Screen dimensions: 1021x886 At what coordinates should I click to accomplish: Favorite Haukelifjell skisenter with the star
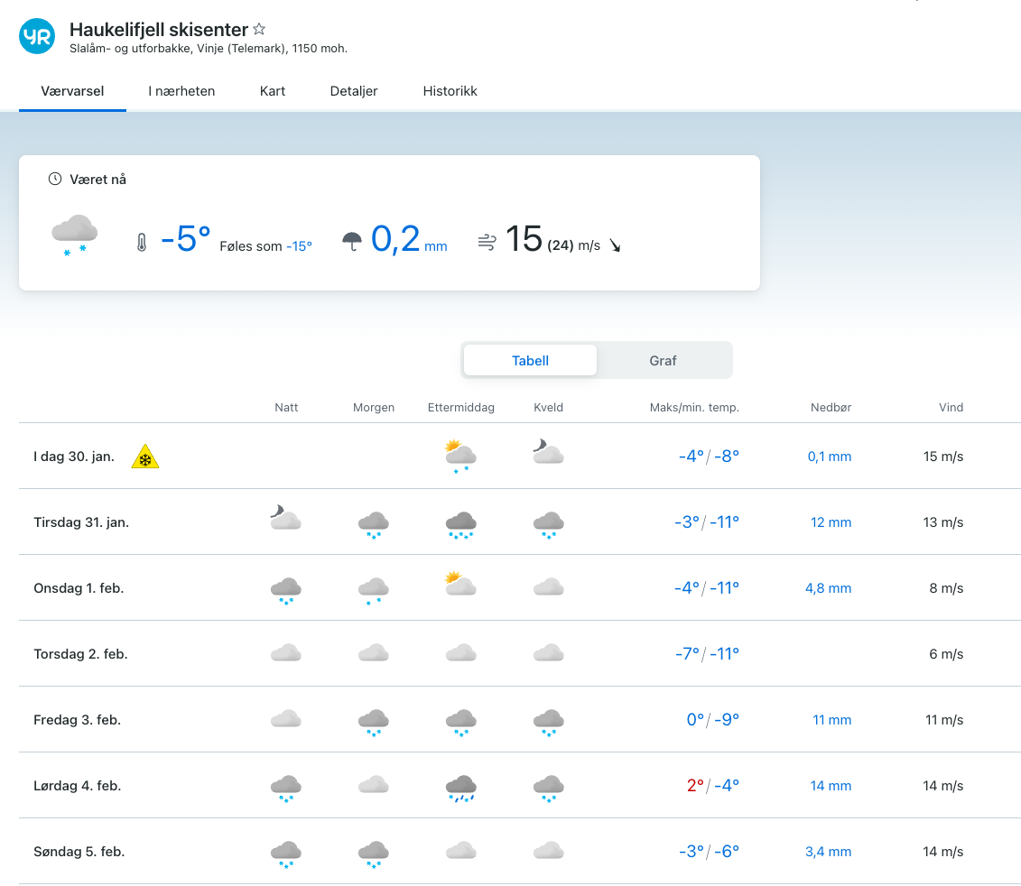[x=259, y=30]
